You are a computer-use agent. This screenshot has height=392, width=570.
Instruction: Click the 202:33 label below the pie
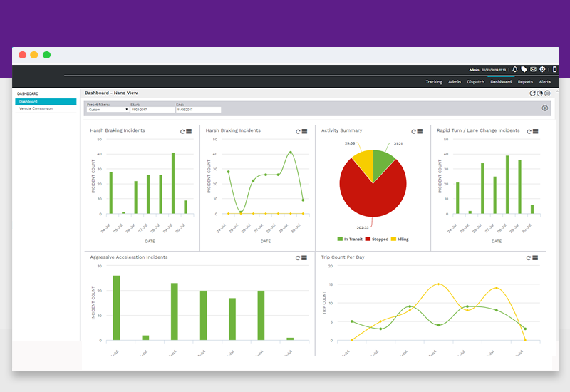coord(363,227)
